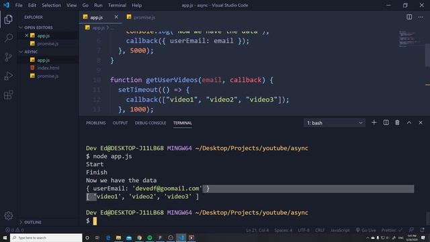Kill terminal with trash icon
430x242 pixels.
[397, 122]
